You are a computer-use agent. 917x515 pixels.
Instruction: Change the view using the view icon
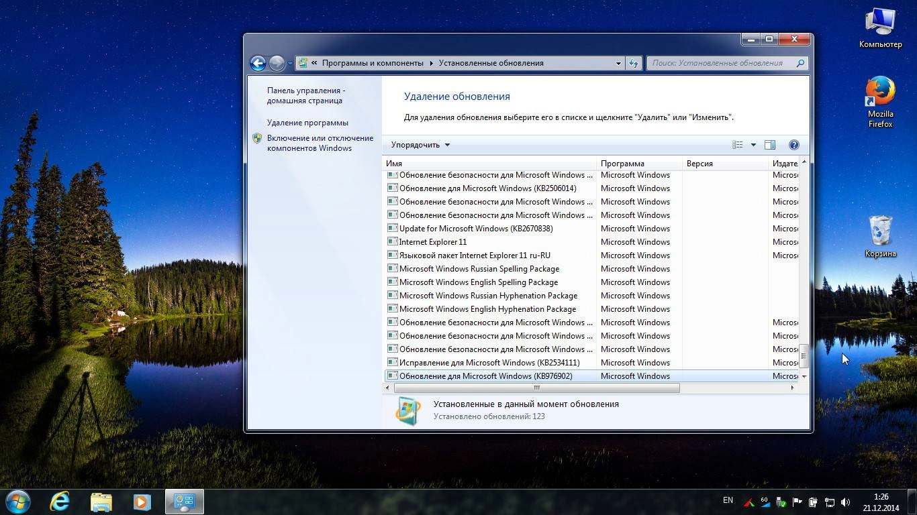point(738,145)
